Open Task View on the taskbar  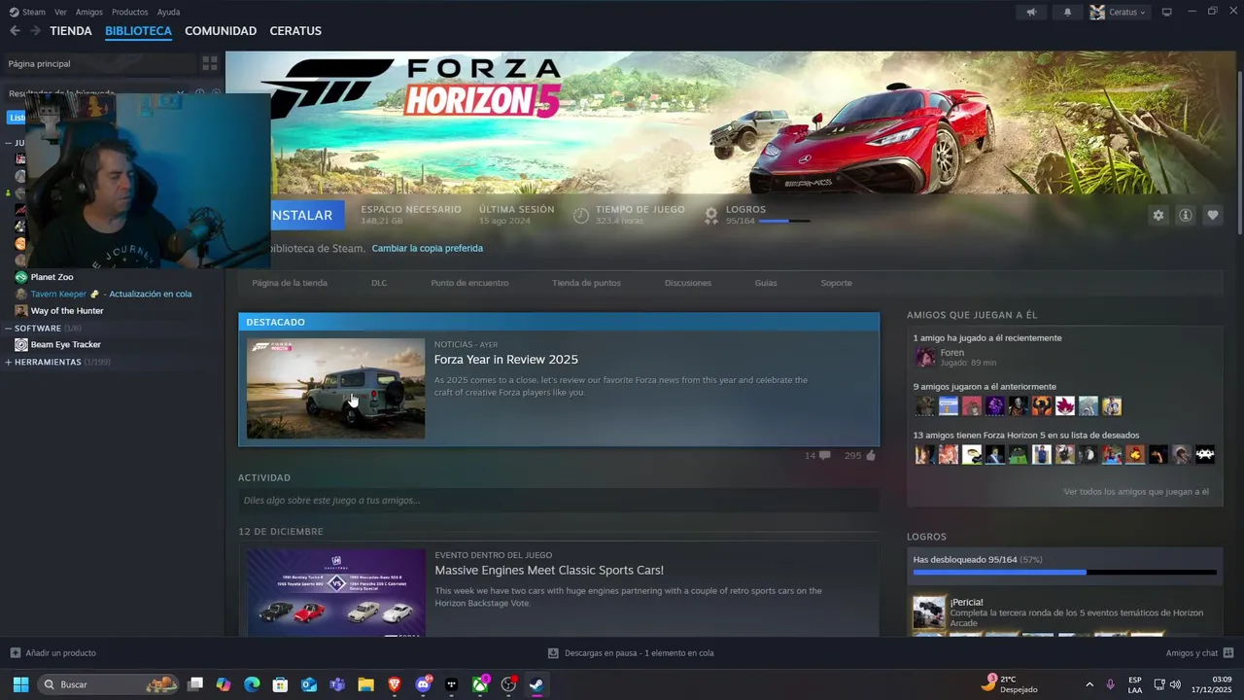pyautogui.click(x=195, y=684)
